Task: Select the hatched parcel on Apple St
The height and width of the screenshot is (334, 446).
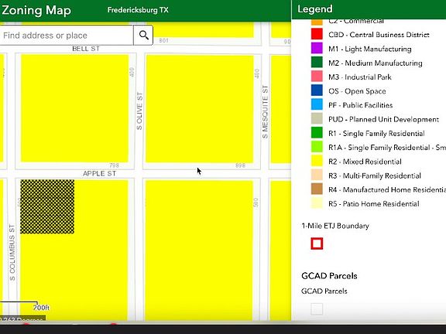Action: 47,206
